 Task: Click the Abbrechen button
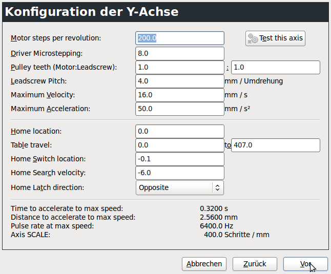pos(204,264)
